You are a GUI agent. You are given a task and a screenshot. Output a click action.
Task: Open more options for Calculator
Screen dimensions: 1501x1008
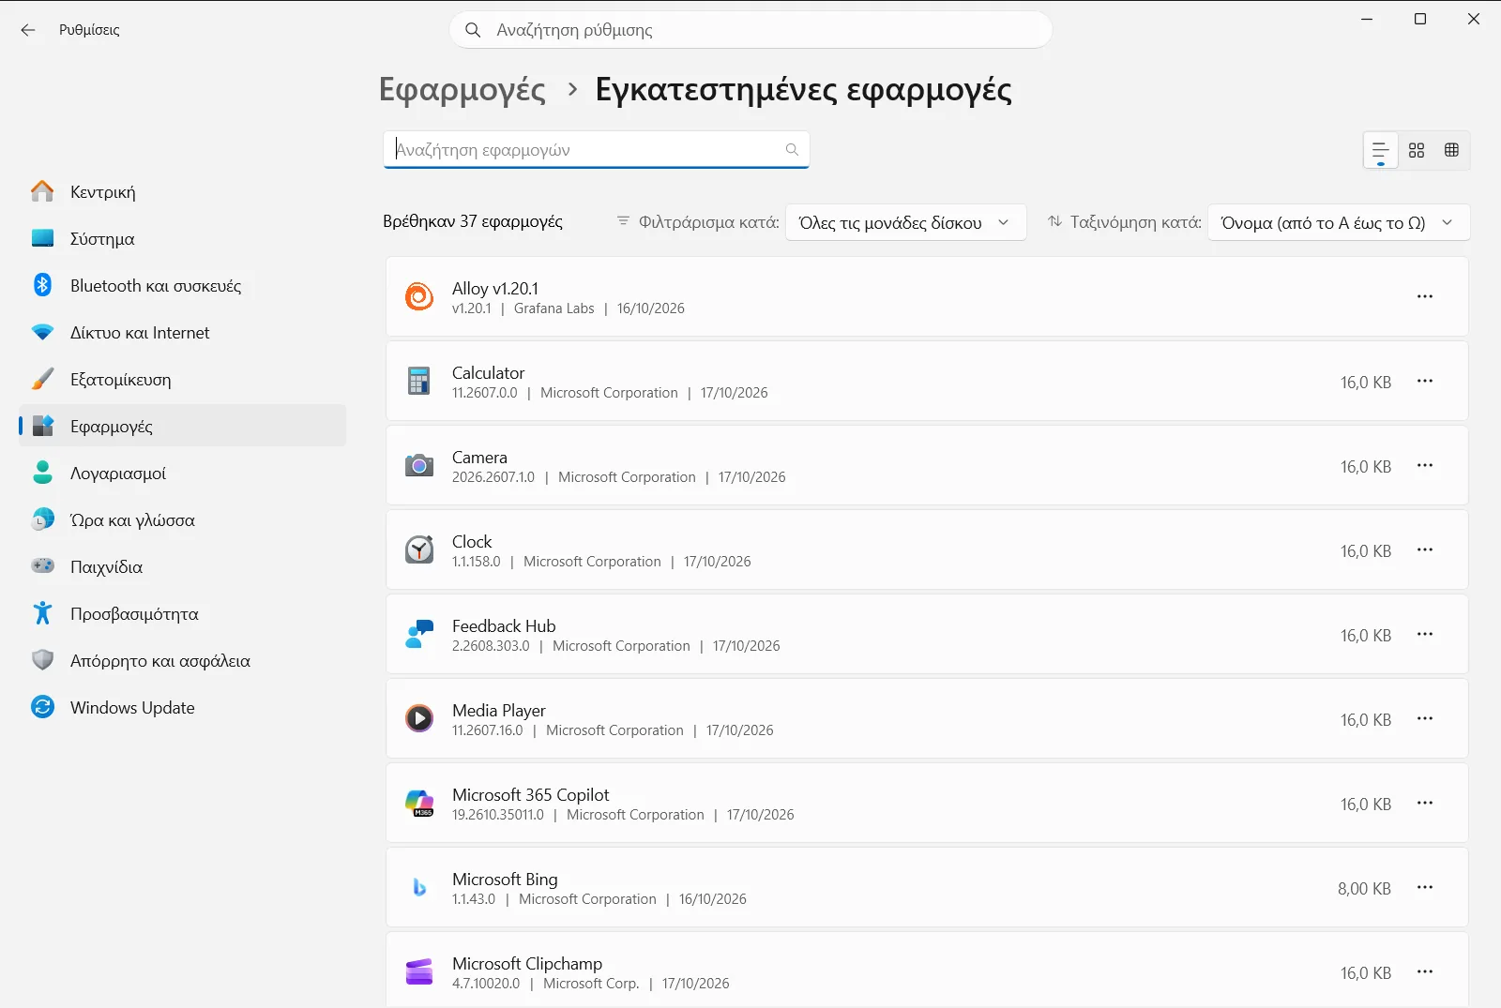1425,381
